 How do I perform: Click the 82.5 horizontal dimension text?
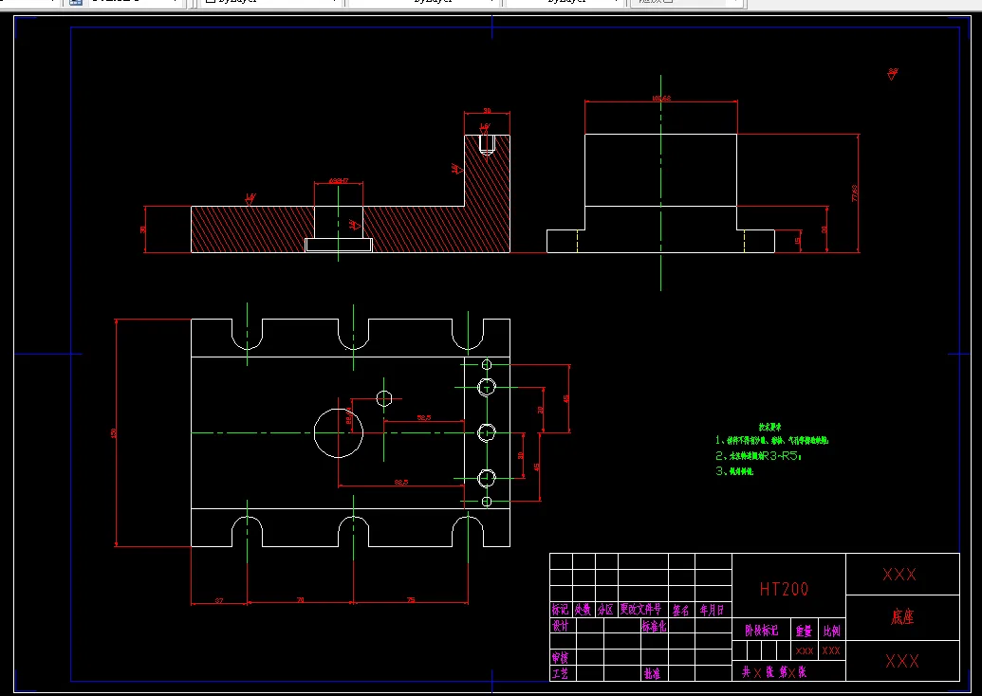tap(401, 482)
